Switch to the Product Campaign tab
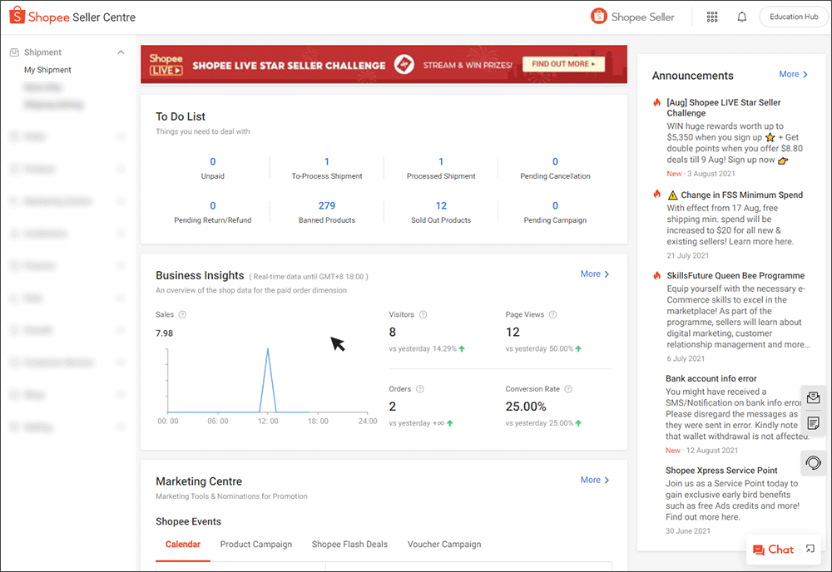The width and height of the screenshot is (832, 572). pos(255,544)
